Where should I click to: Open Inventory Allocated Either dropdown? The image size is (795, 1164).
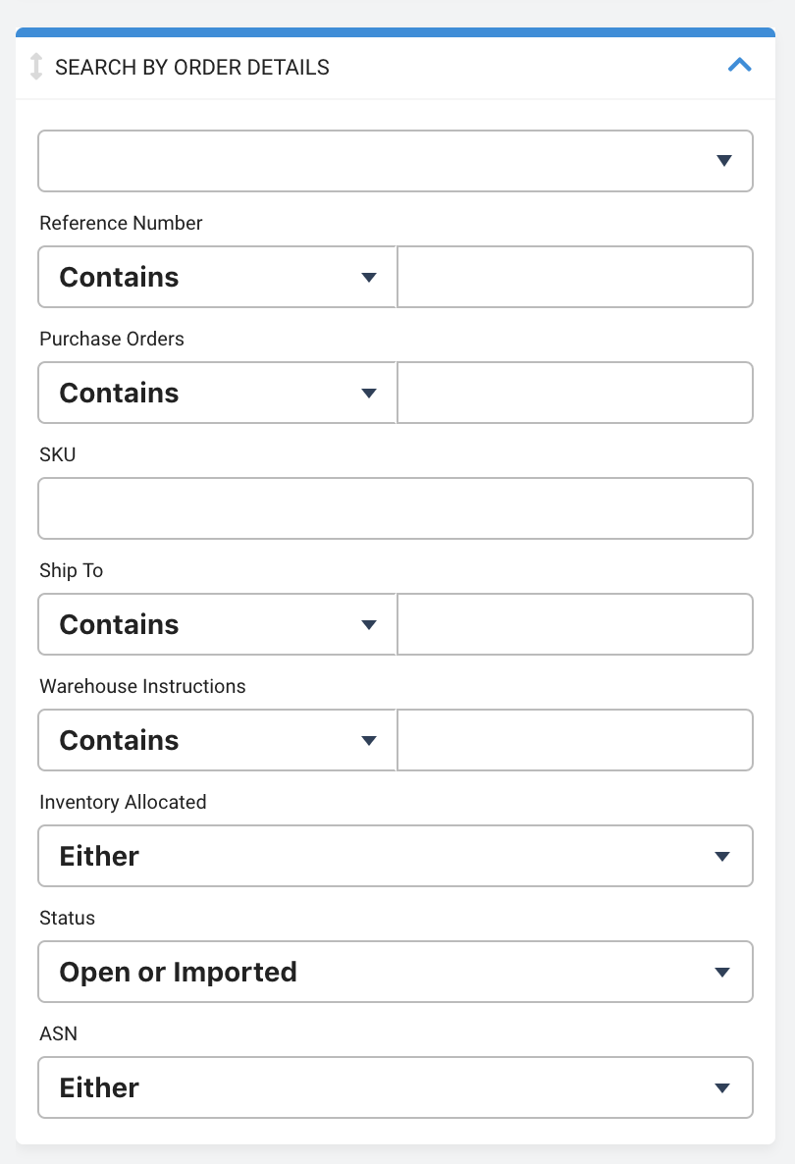pos(396,856)
